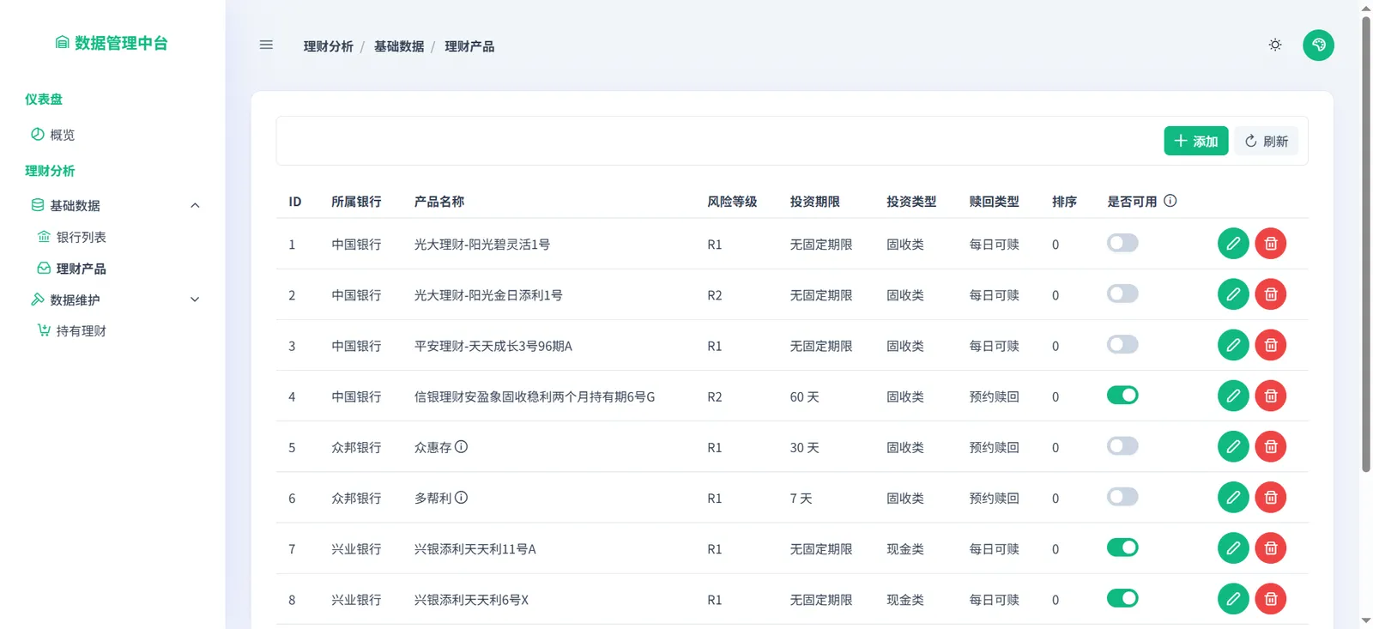Delete the 众惠存 product row
The height and width of the screenshot is (629, 1373).
coord(1271,446)
